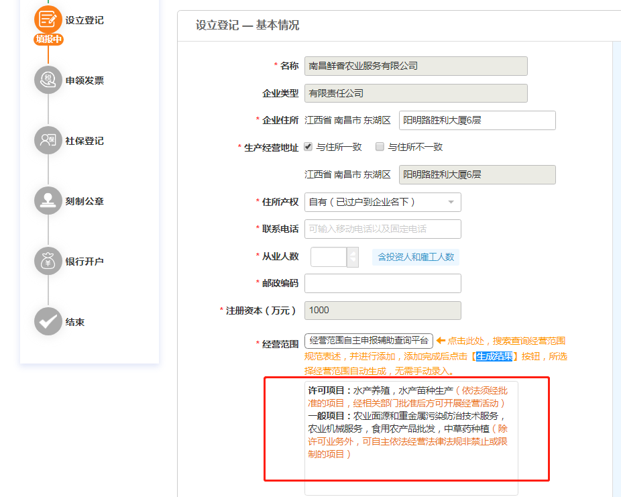Decrease 从业人数 with the down arrow

[353, 262]
